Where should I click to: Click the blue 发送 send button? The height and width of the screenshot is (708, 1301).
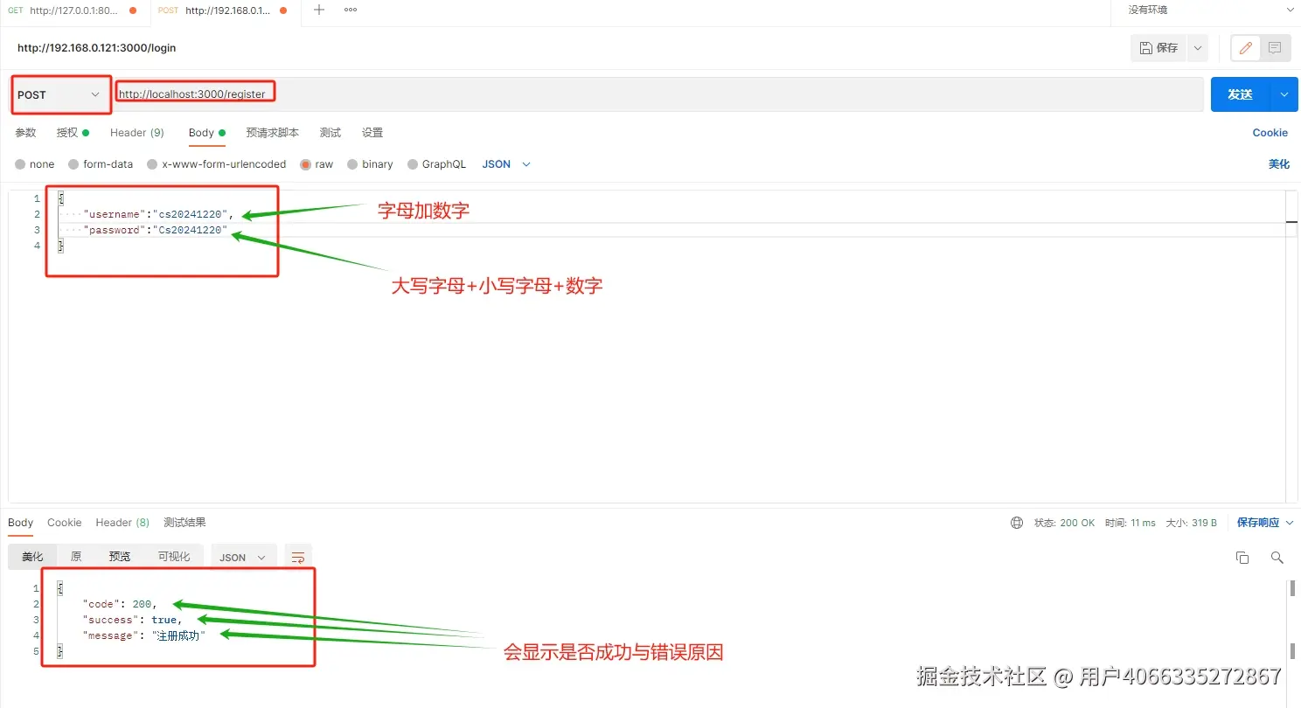1240,94
